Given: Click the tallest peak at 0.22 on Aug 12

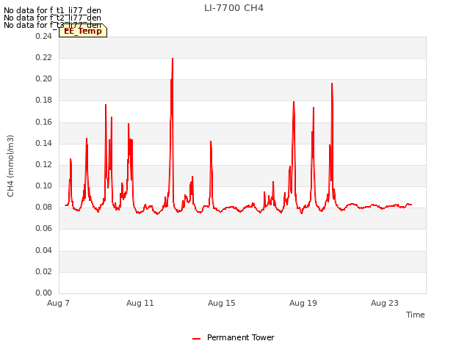Looking at the screenshot, I should (173, 59).
